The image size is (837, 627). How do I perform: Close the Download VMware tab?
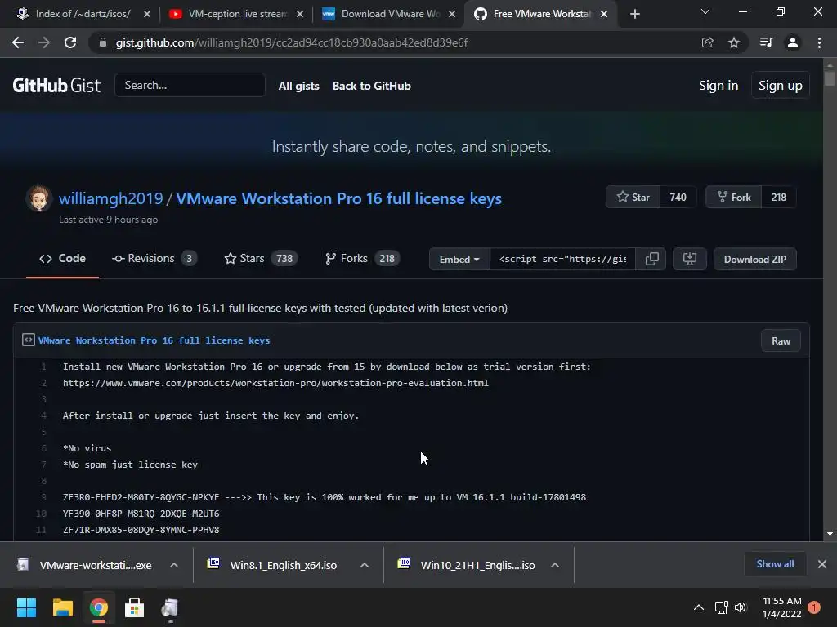[x=452, y=14]
